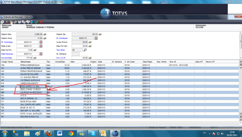This screenshot has width=242, height=137.
Task: Open calendar icon for Data Geracao
Action: click(x=41, y=54)
